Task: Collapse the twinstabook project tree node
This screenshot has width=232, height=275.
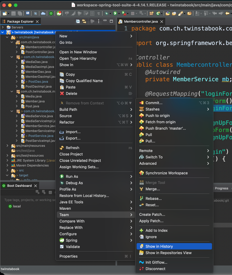Action: (x=3, y=32)
